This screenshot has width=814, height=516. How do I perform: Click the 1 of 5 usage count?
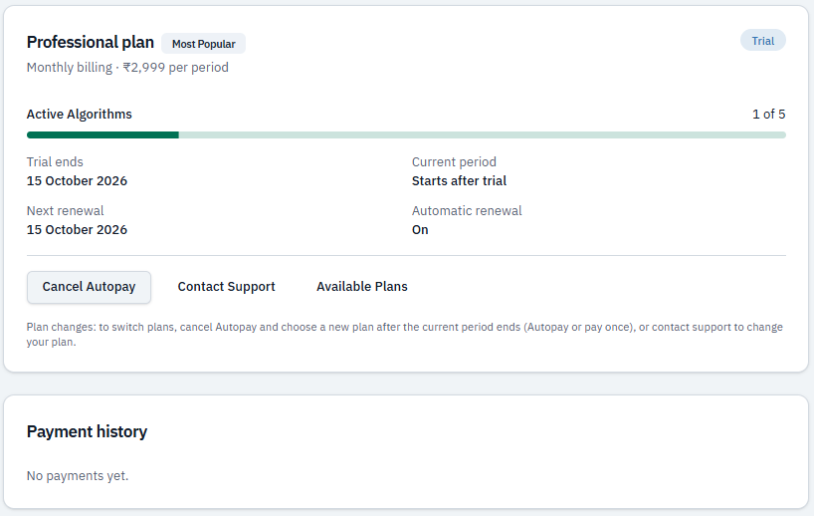[x=769, y=115]
